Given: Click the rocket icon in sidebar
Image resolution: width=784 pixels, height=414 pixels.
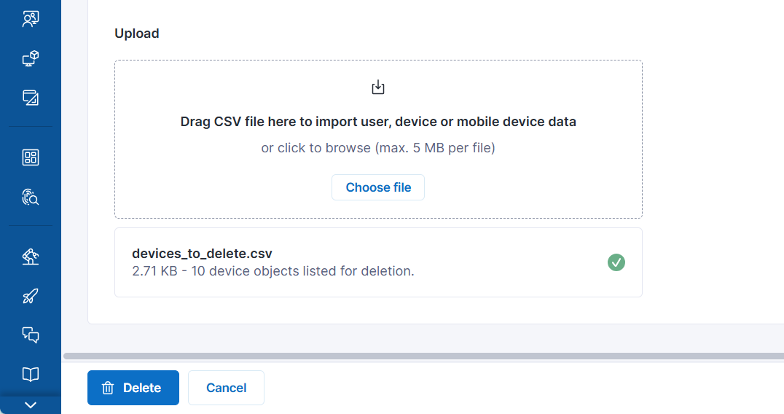Looking at the screenshot, I should 30,296.
